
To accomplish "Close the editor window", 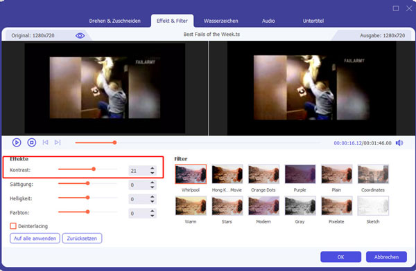I will click(409, 8).
